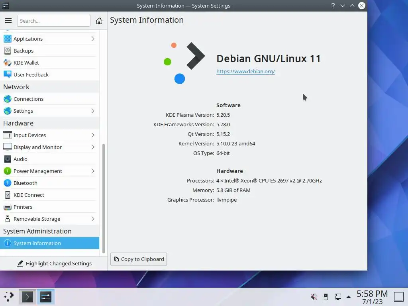This screenshot has height=306, width=408.
Task: Open the hamburger menu in System Settings
Action: click(x=8, y=21)
